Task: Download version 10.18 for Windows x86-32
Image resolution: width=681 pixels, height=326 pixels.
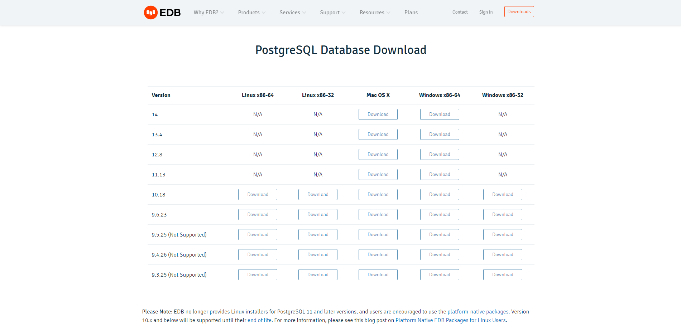Action: [x=503, y=195]
